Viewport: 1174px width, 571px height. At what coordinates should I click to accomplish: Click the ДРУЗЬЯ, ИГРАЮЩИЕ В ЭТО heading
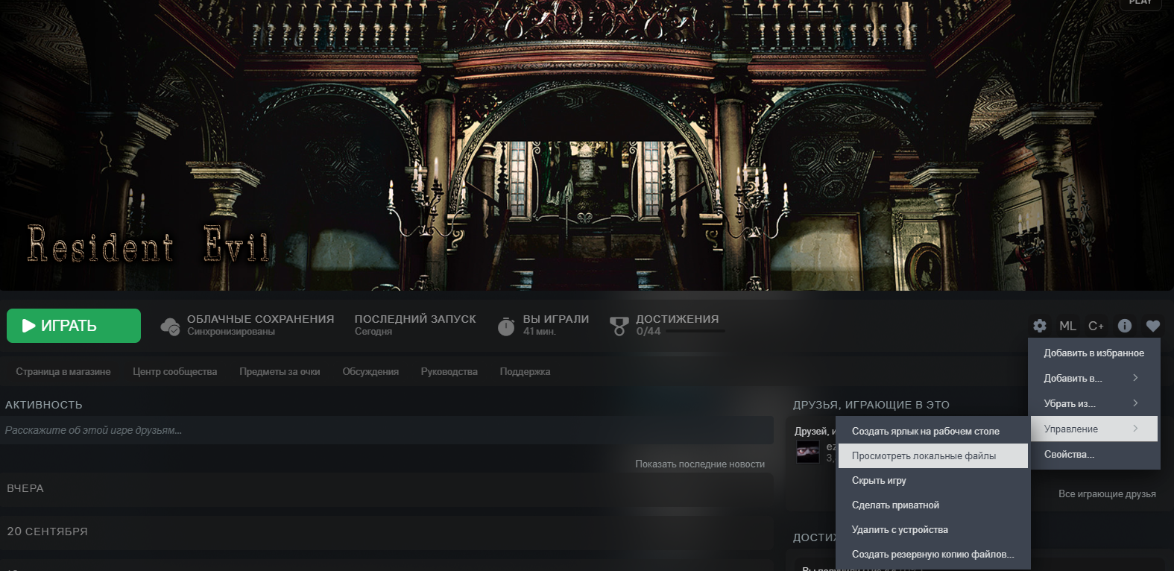tap(871, 405)
